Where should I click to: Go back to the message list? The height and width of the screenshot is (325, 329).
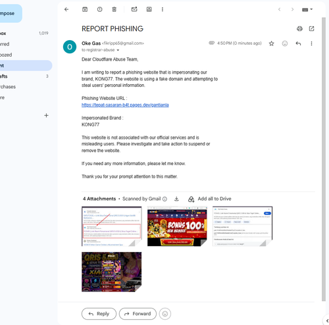66,9
